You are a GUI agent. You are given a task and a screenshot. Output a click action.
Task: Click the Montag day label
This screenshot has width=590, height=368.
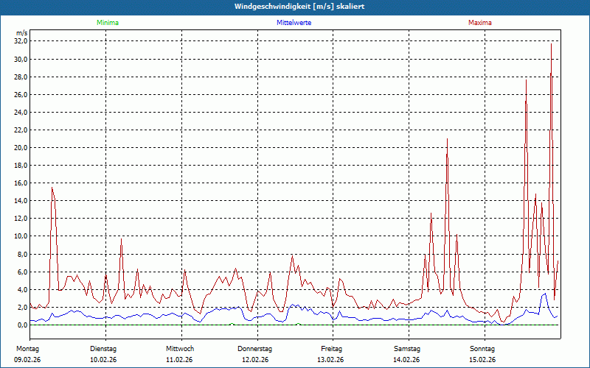[x=27, y=348]
